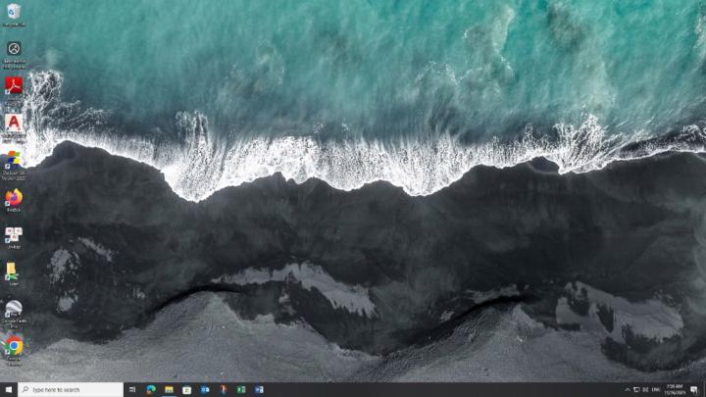Open the Recycle Bin desktop icon
The image size is (706, 397).
point(14,12)
